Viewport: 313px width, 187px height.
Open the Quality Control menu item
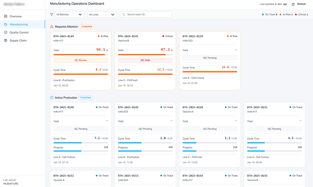(19, 32)
